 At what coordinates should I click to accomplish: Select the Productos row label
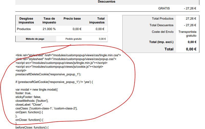click(24, 29)
